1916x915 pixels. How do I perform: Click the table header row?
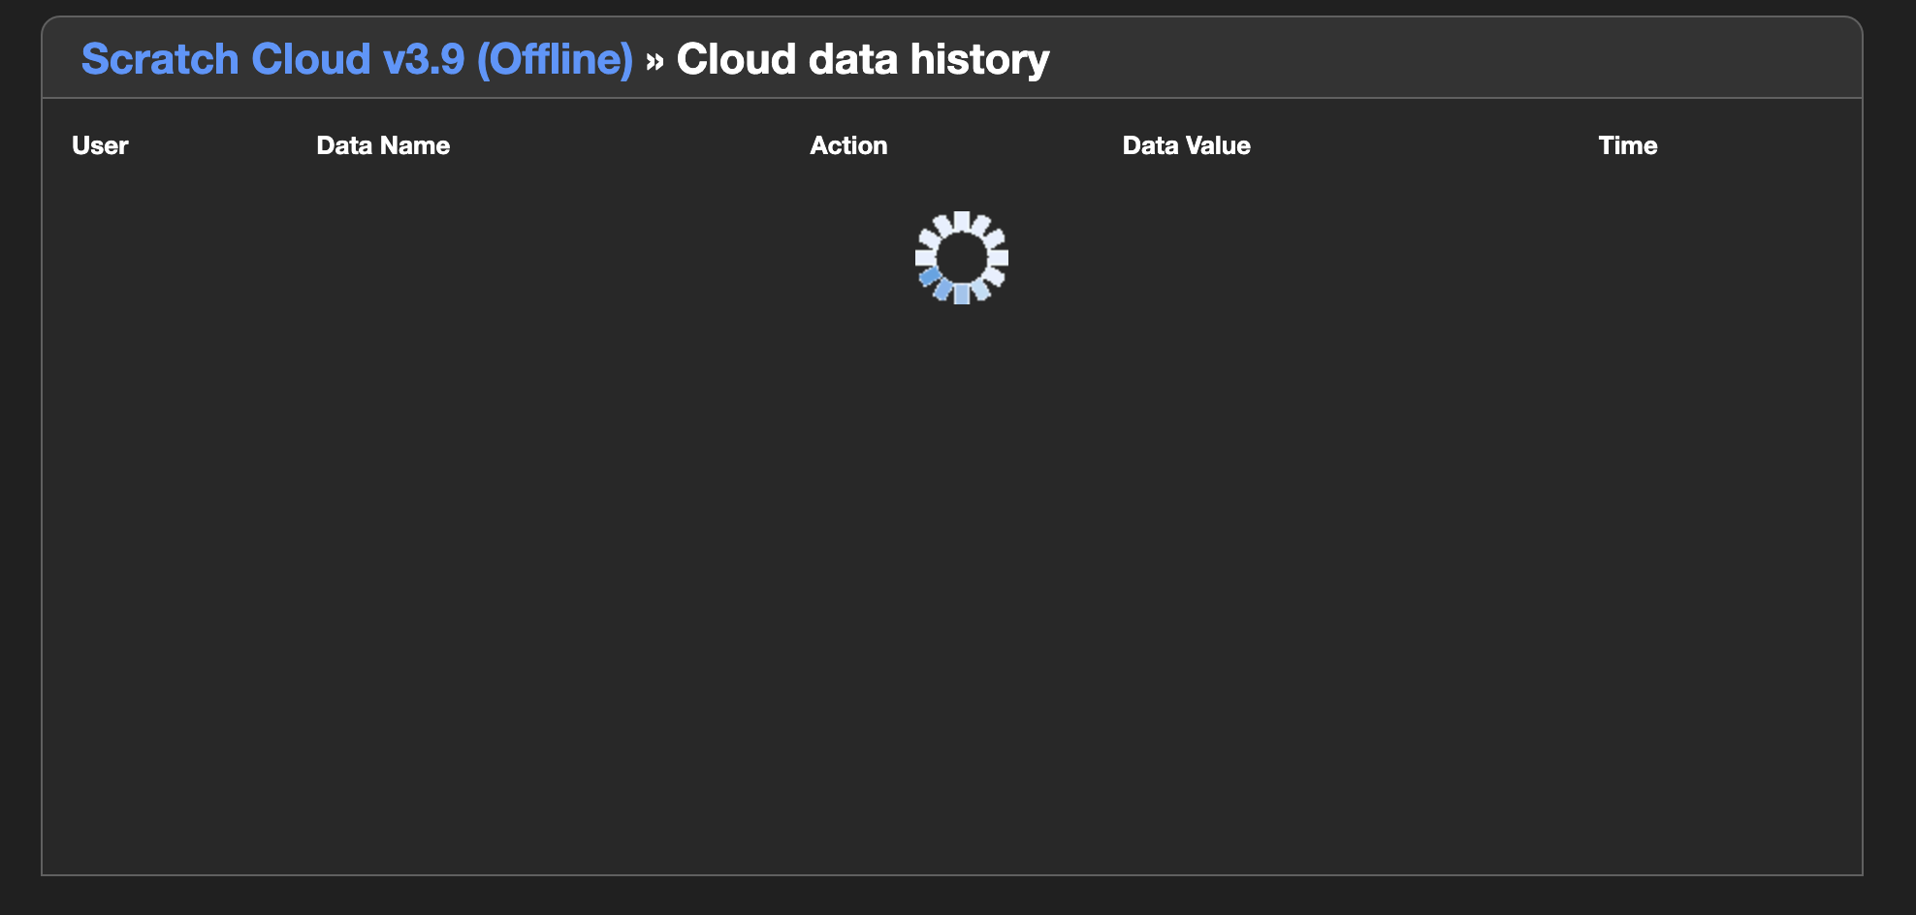958,145
